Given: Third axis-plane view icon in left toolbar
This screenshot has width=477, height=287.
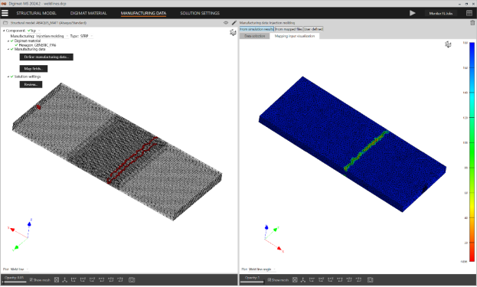Looking at the screenshot, I should (x=92, y=279).
